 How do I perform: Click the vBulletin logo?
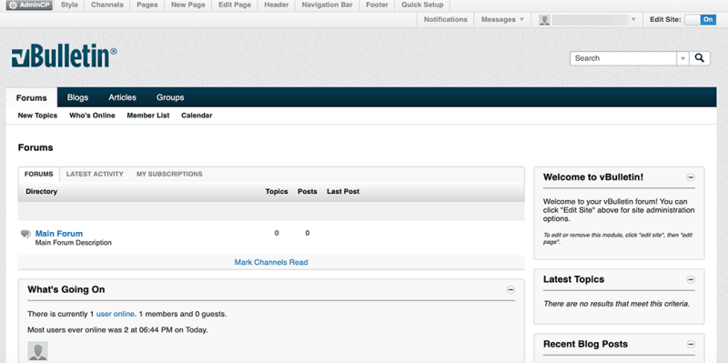click(64, 56)
